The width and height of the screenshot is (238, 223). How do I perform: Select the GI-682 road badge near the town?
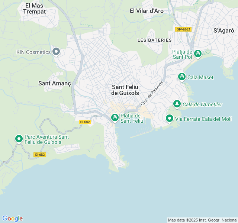coord(85,122)
